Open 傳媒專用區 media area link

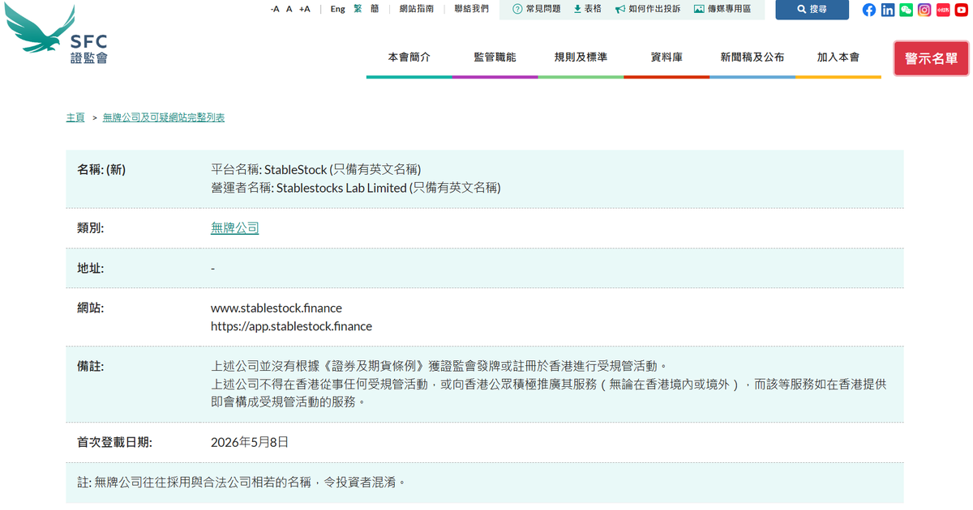point(722,9)
